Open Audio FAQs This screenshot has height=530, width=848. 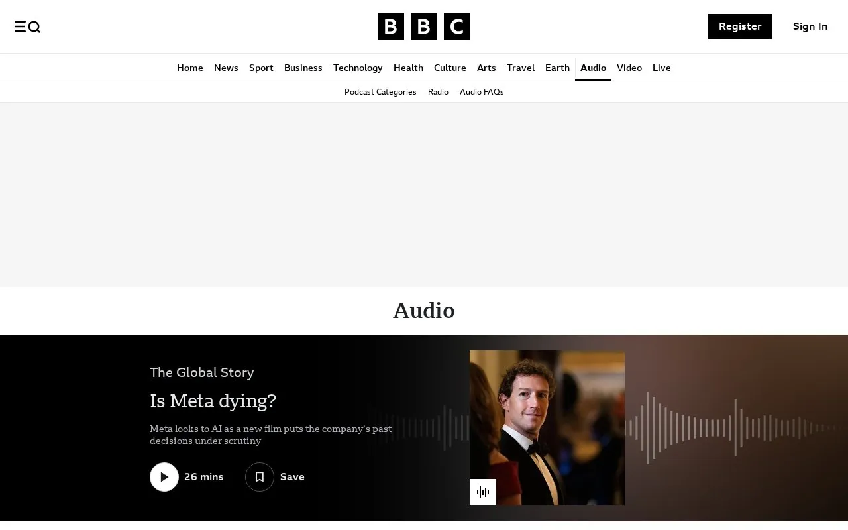(482, 92)
